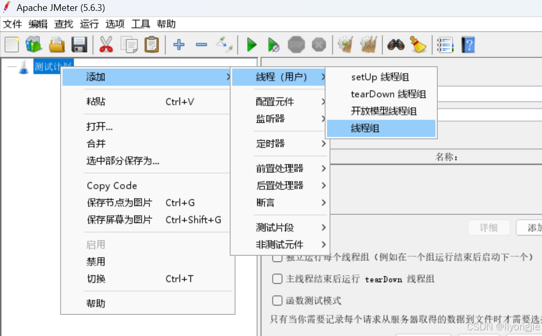Open the Function helper list icon

pos(445,45)
